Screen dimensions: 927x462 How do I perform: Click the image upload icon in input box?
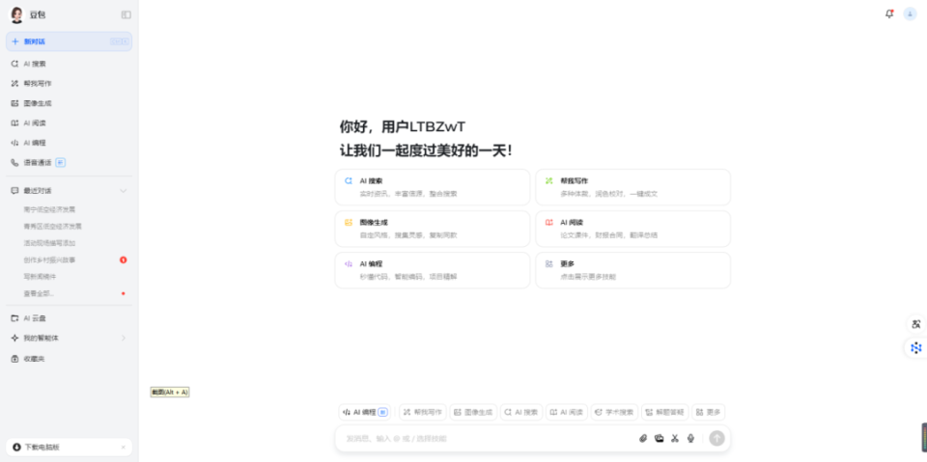(660, 438)
